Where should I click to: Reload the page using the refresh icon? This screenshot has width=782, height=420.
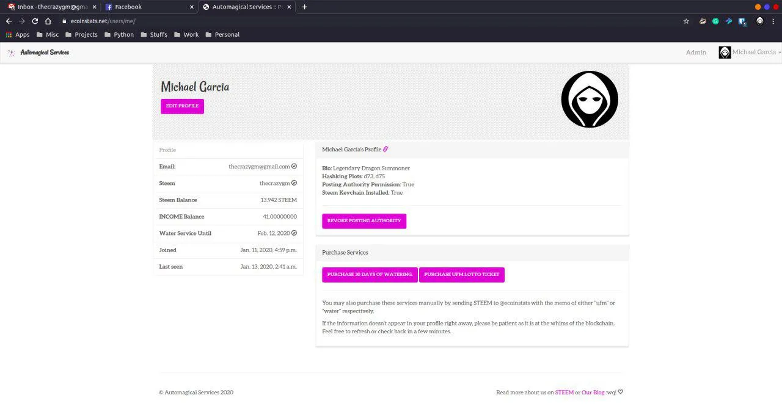tap(35, 21)
